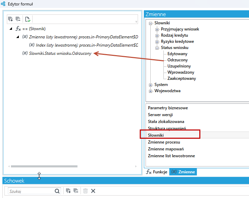Select the Wprowadzony status value
The image size is (249, 198).
181,72
